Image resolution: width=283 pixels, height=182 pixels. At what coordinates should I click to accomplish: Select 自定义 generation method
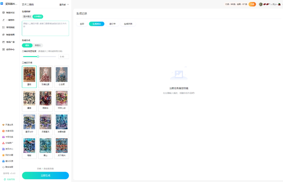tap(38, 45)
